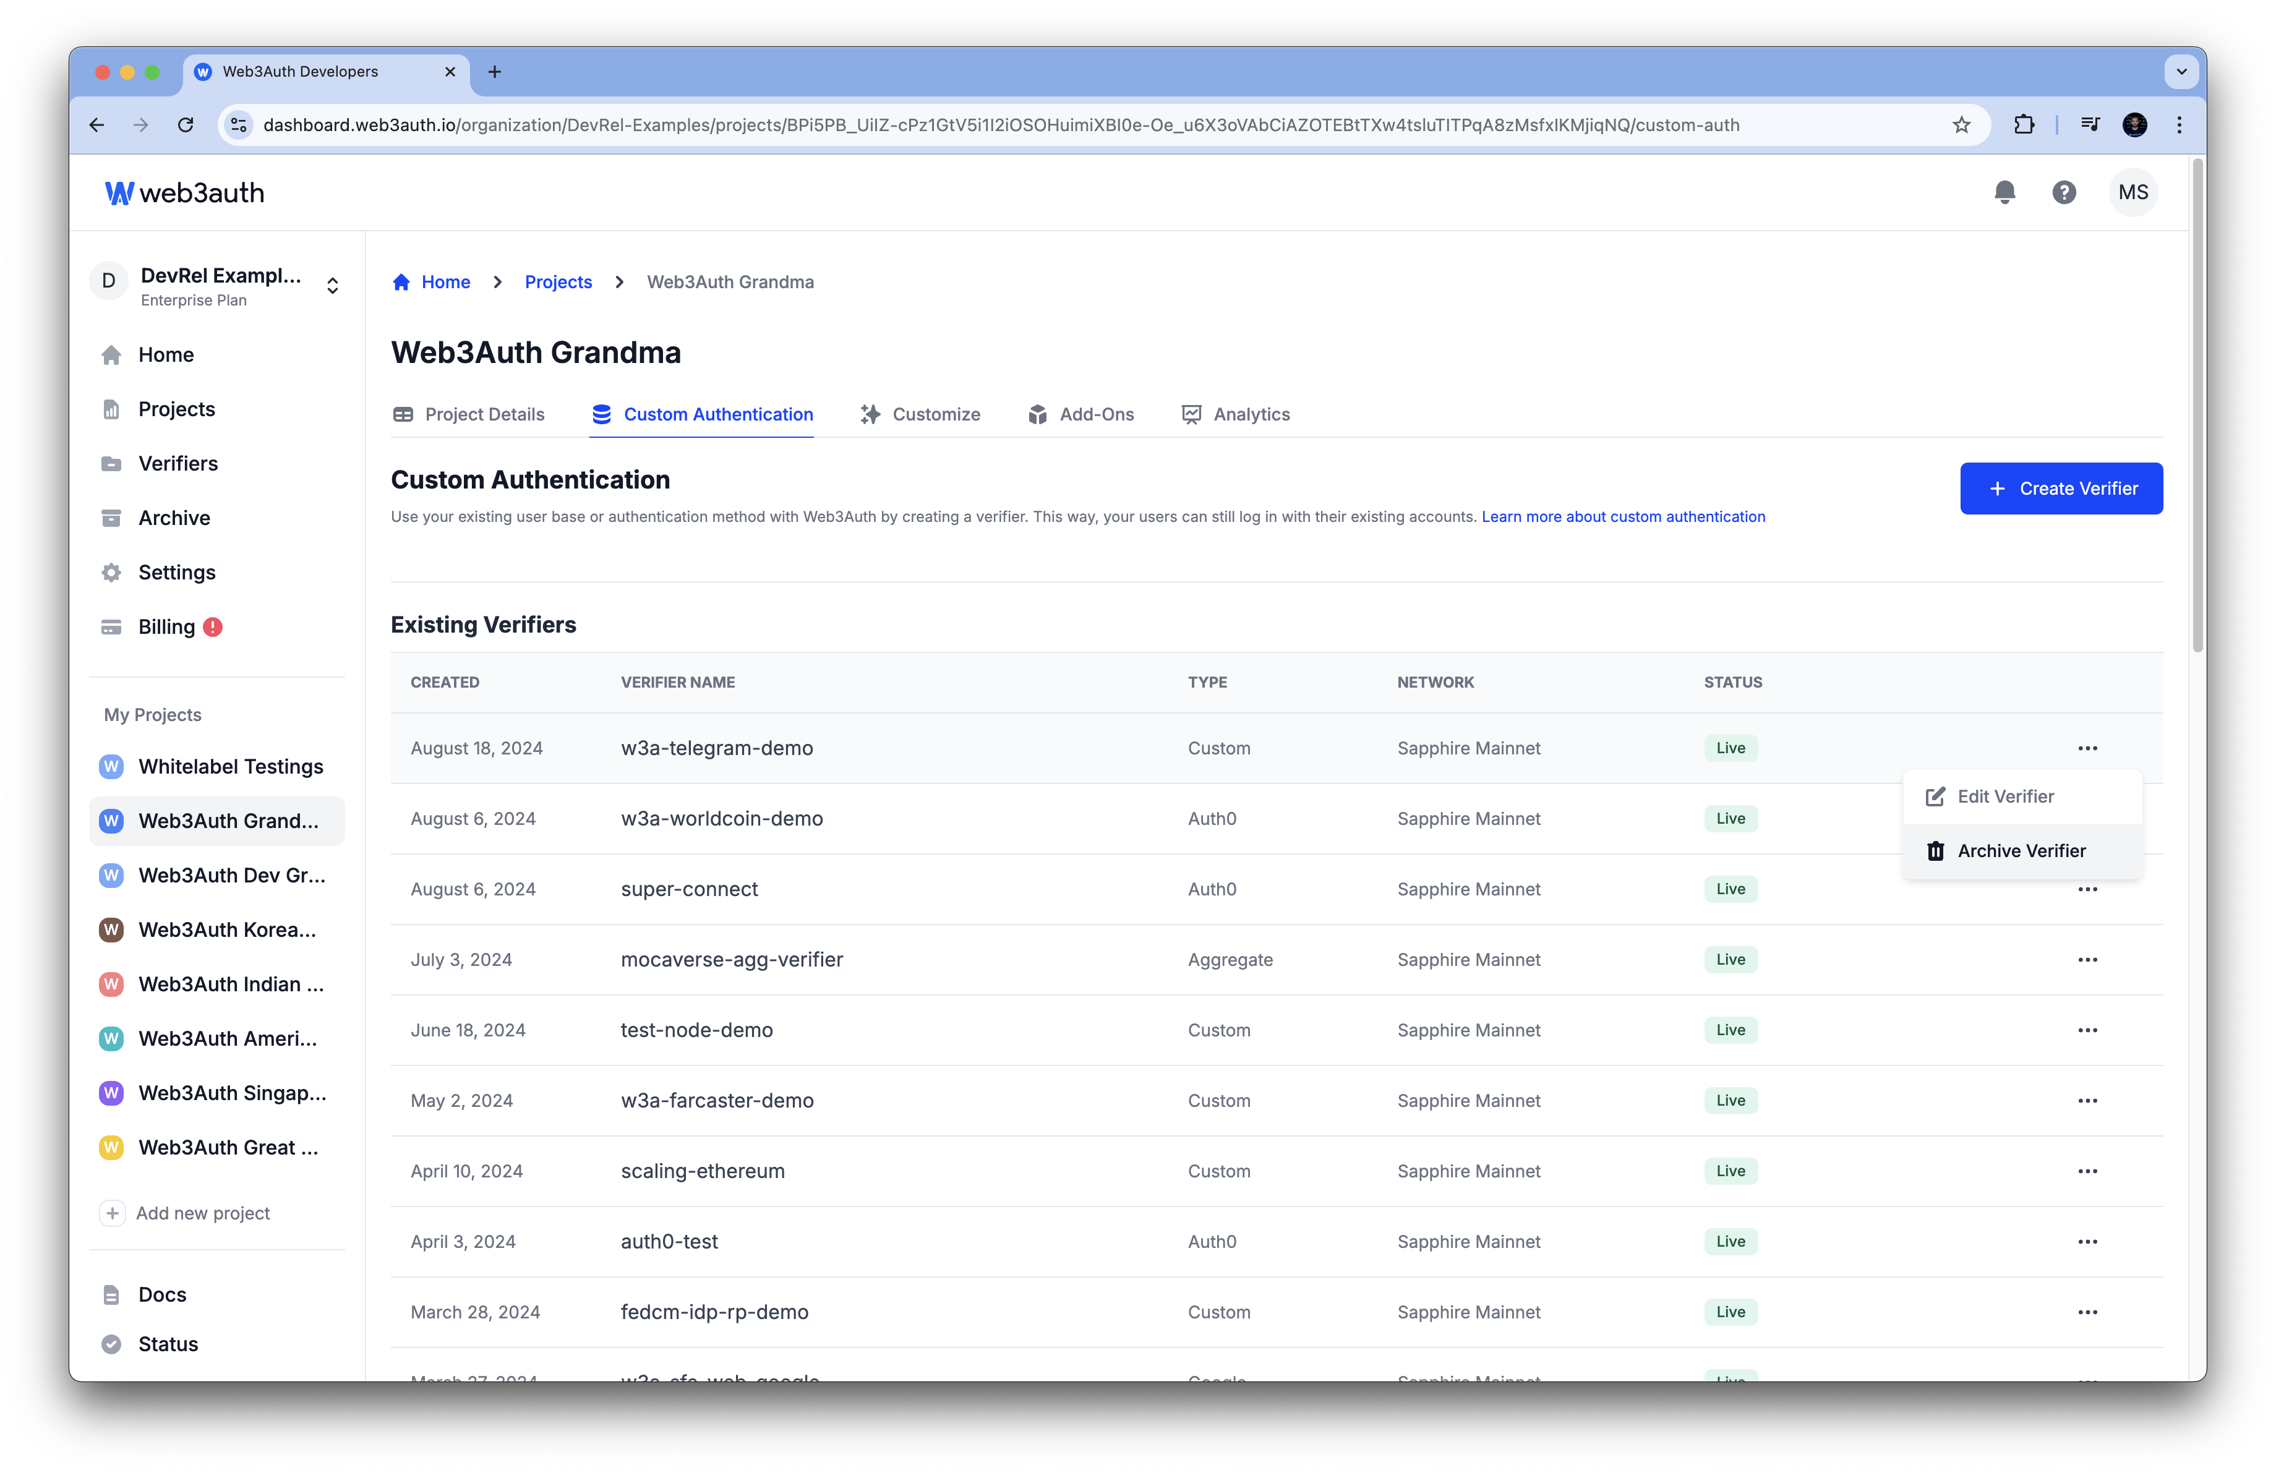
Task: View site information icon in address bar
Action: pyautogui.click(x=239, y=125)
